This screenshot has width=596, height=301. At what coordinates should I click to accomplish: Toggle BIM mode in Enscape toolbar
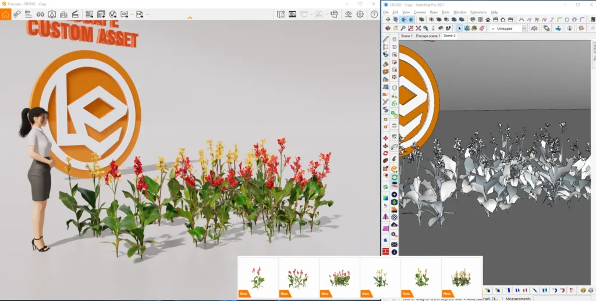coord(29,15)
